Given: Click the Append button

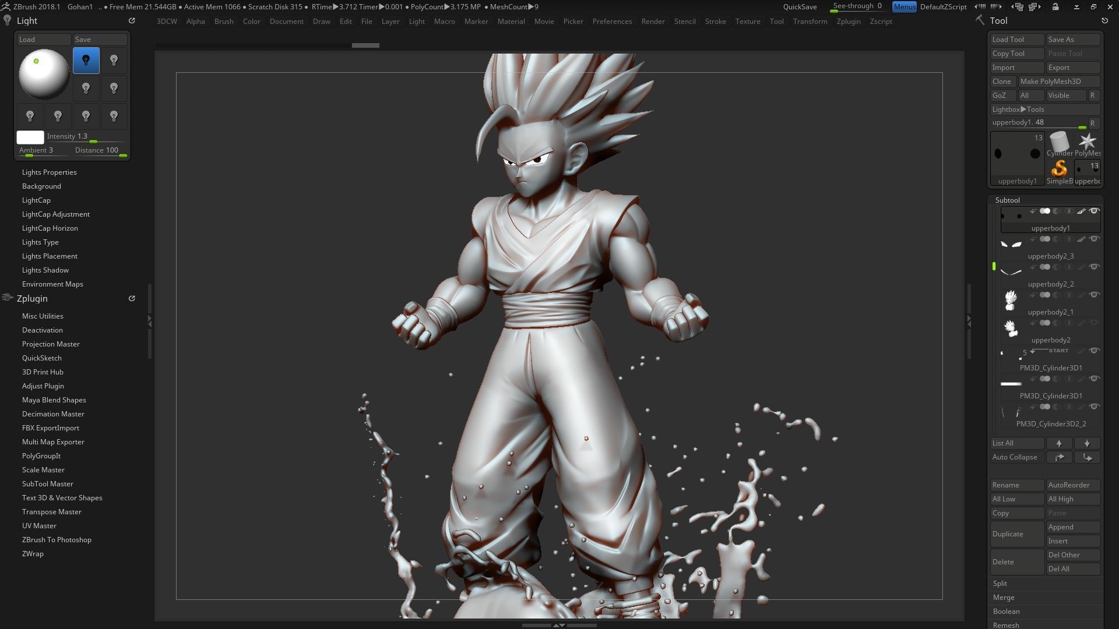Looking at the screenshot, I should (x=1073, y=527).
